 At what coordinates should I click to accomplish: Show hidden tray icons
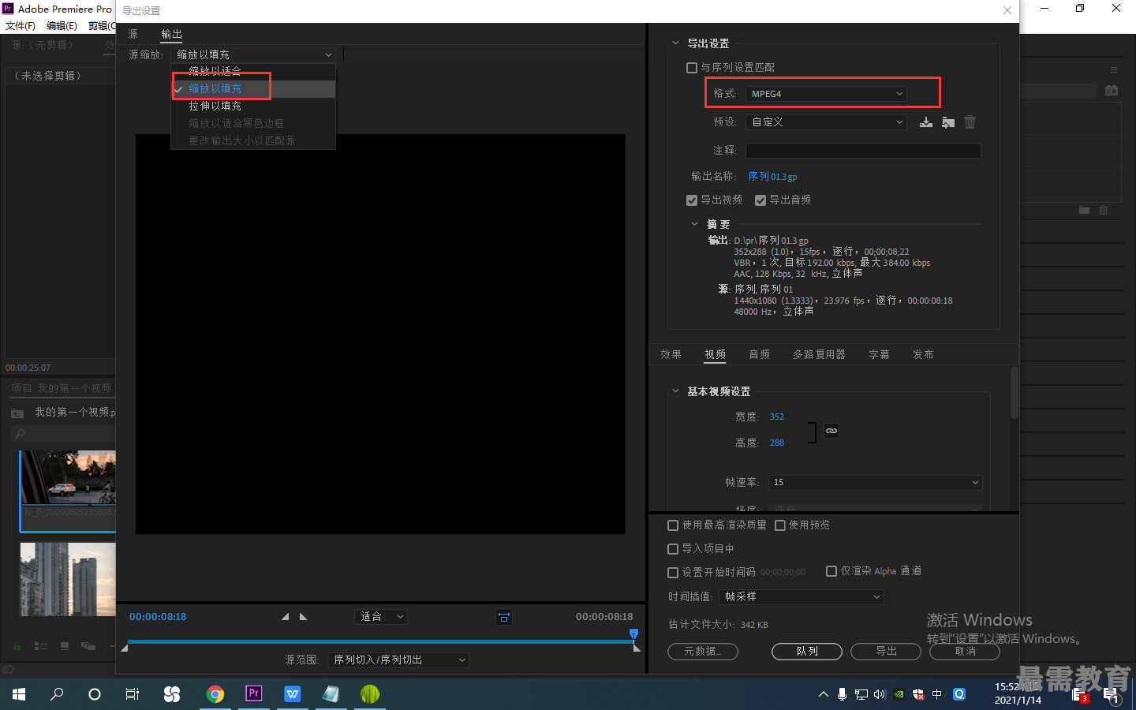(823, 694)
